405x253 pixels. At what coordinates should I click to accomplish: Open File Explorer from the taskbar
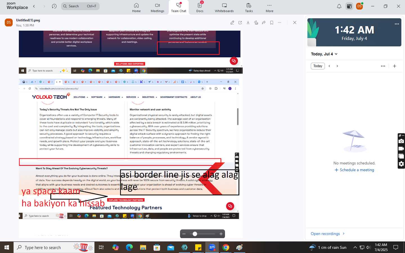pos(143,247)
